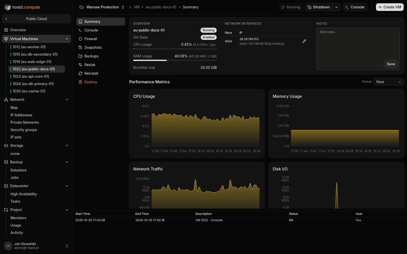Click the VM breadcrumb link

click(136, 7)
